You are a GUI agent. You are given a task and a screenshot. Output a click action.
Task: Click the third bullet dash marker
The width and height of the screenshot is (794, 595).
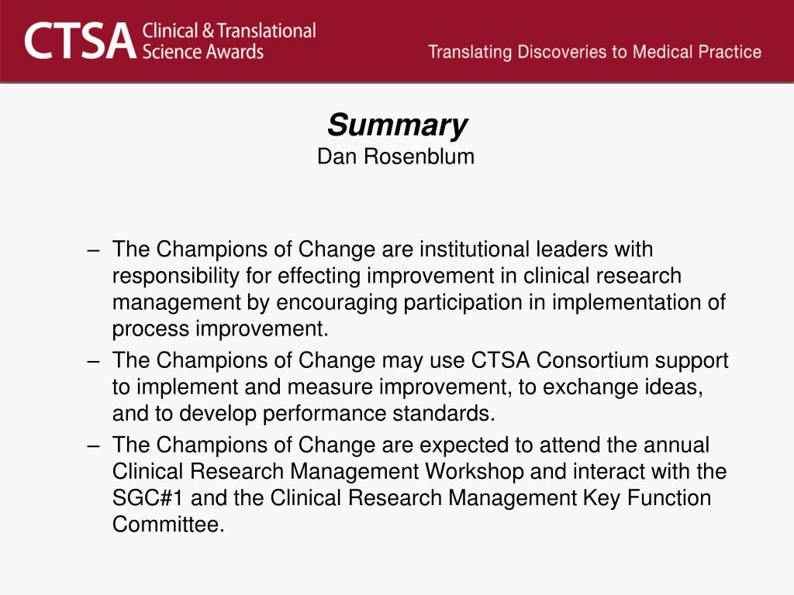pos(93,446)
